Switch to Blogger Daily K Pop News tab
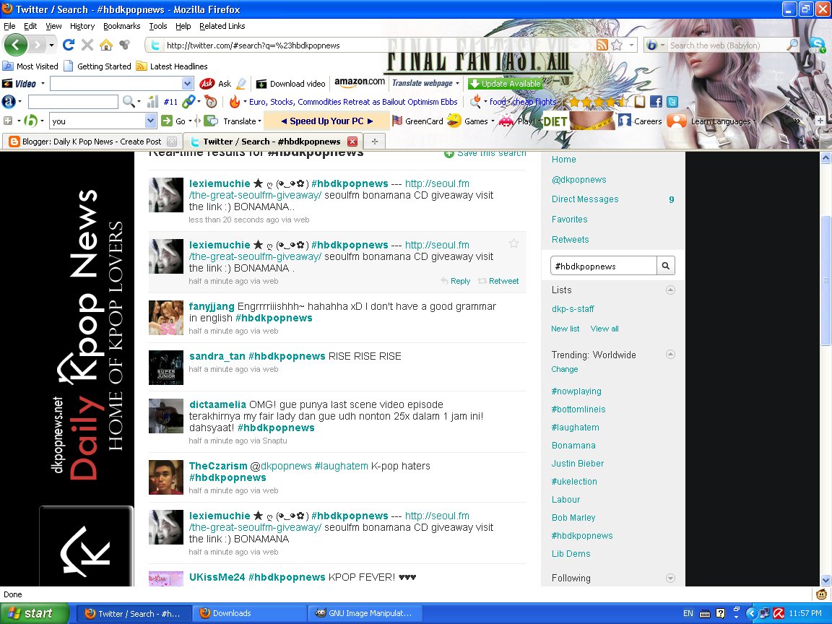 point(92,142)
